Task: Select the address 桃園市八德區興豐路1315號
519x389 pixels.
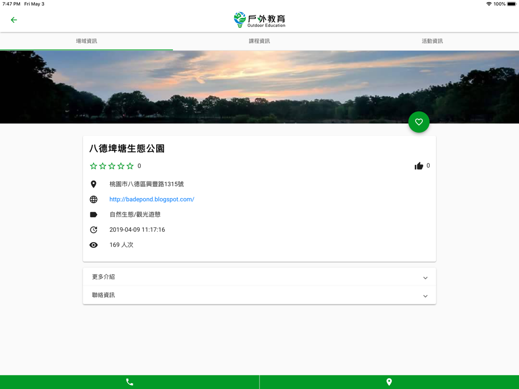Action: tap(147, 184)
